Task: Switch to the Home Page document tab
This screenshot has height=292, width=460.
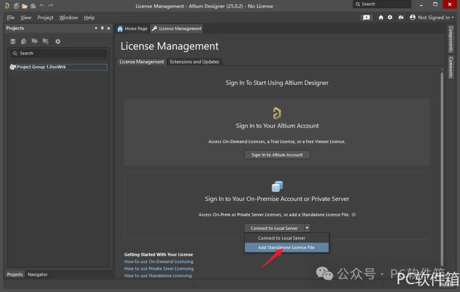Action: point(132,29)
